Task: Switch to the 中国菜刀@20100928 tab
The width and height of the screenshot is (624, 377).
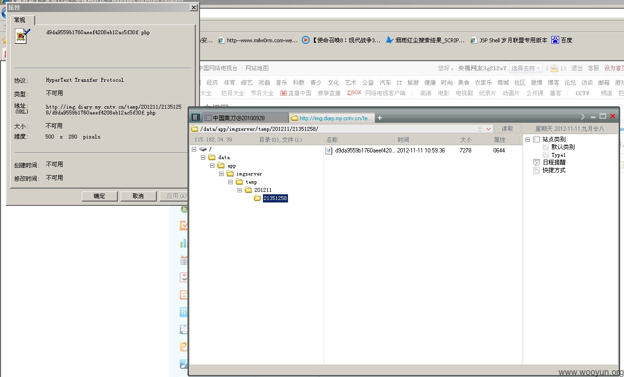Action: 245,118
